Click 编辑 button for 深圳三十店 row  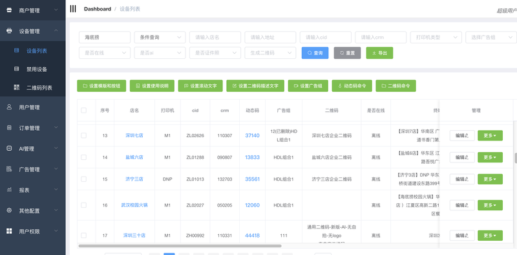(462, 236)
